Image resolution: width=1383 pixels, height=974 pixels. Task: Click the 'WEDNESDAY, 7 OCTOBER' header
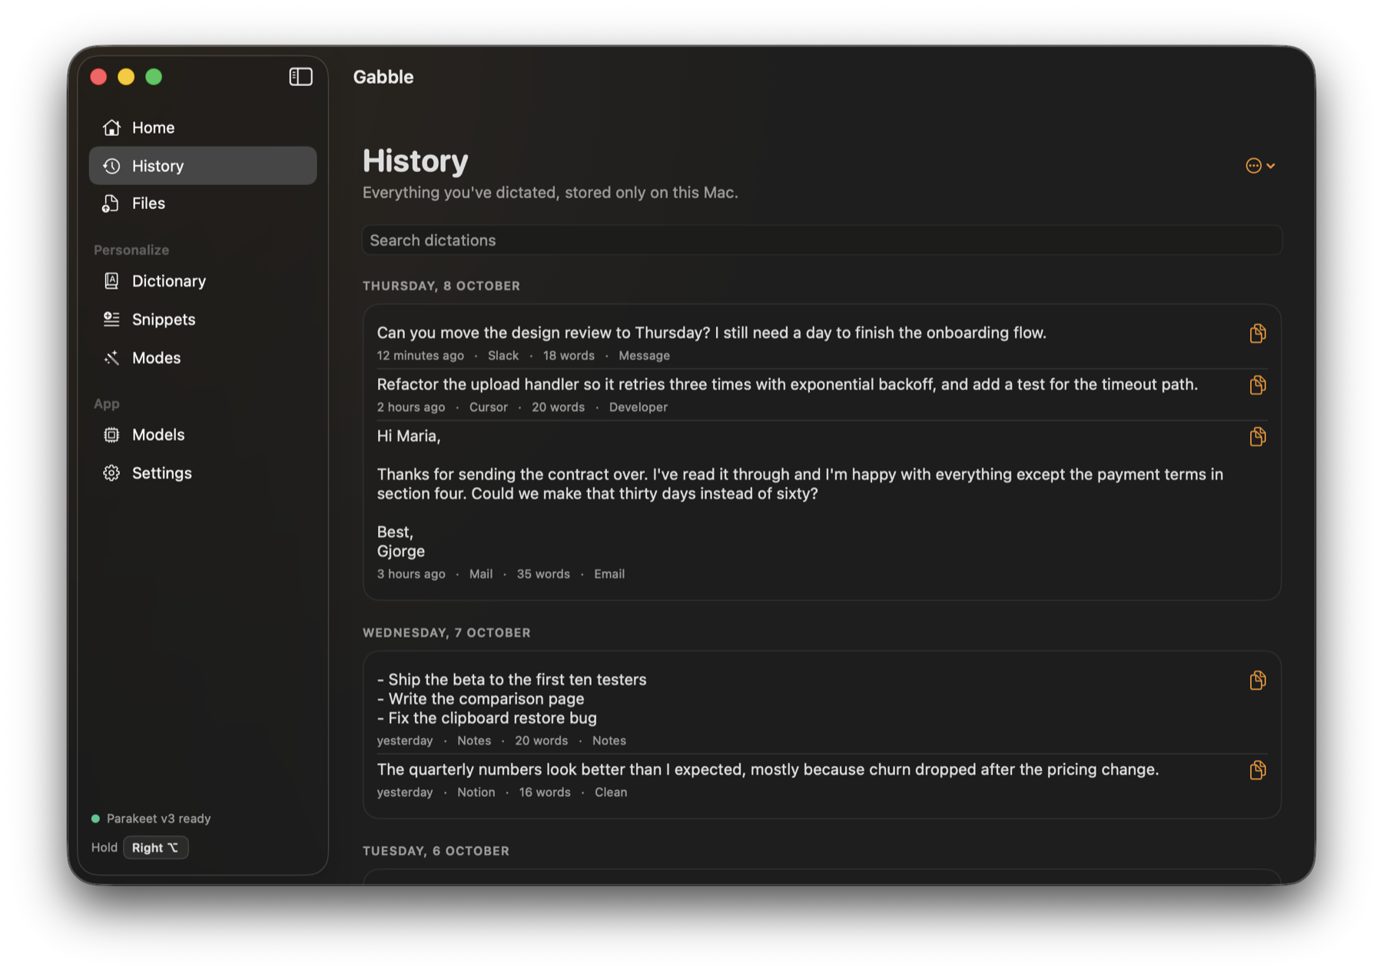447,633
